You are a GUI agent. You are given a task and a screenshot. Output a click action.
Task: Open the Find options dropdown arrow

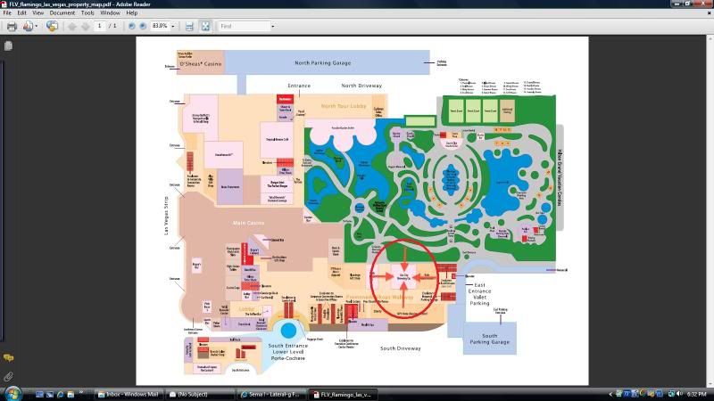coord(273,27)
